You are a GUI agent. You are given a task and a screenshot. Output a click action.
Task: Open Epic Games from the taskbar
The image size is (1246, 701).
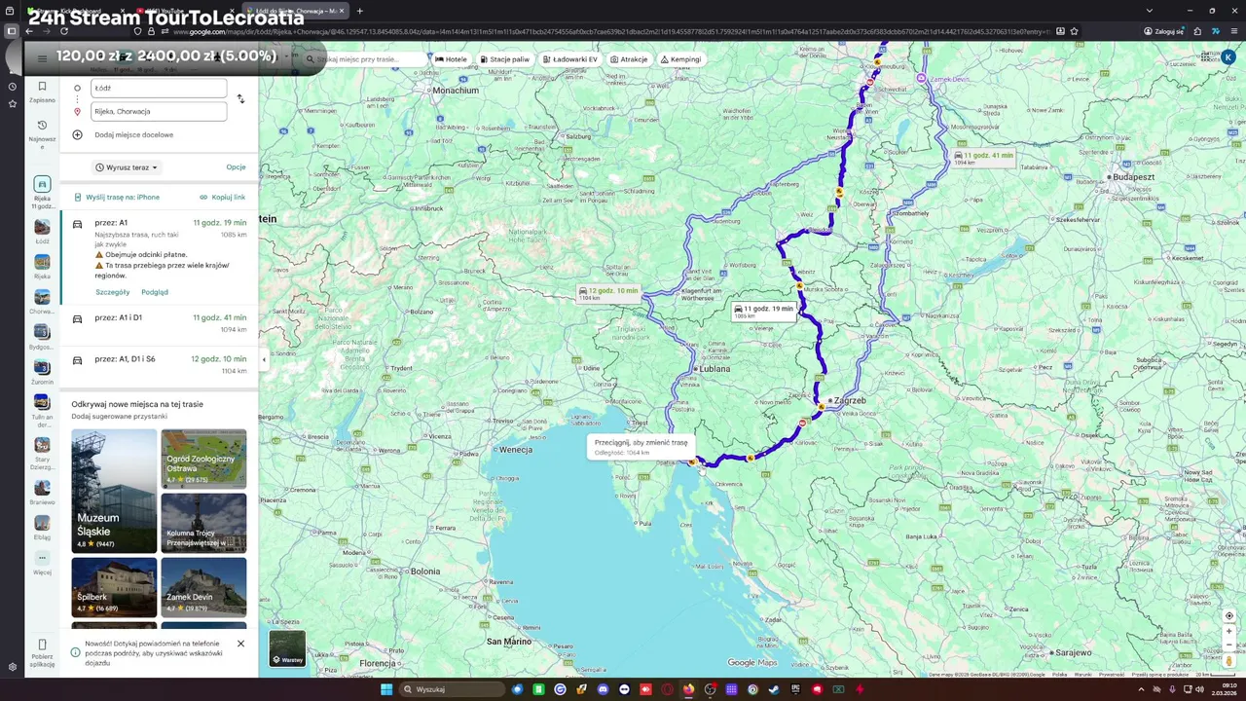coord(795,689)
